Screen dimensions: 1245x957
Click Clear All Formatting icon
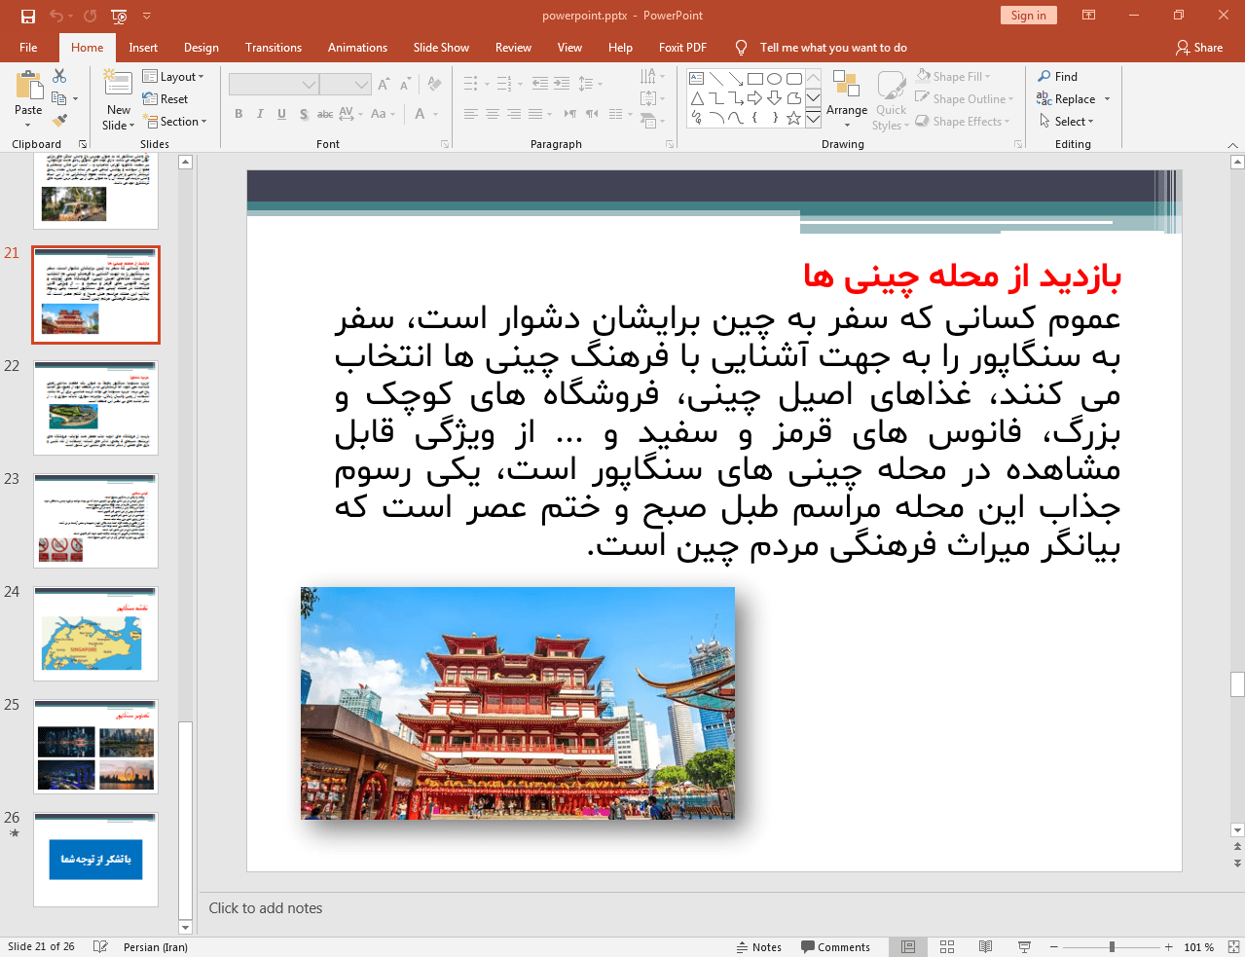(434, 85)
